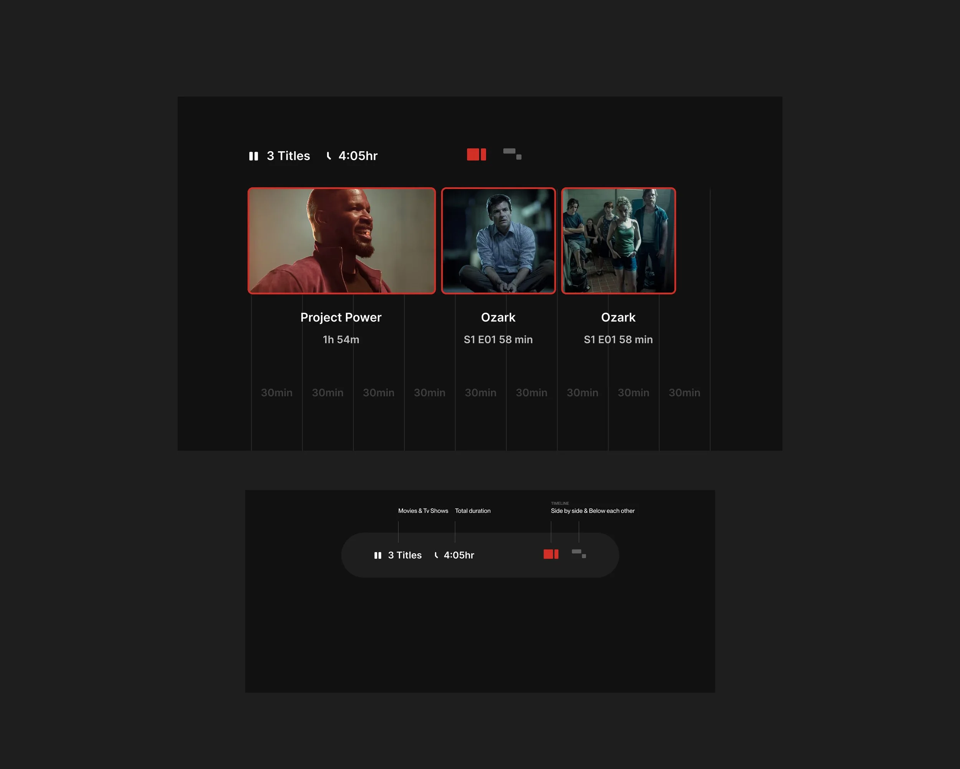
Task: Click the large "3 Titles" text in the upper header
Action: [288, 156]
